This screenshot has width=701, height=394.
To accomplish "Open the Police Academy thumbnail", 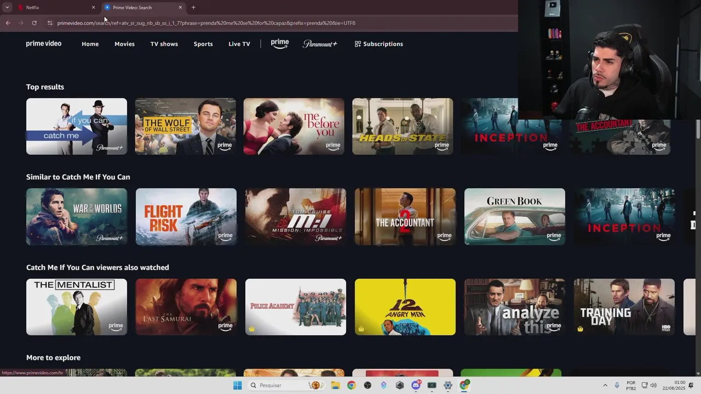I will pos(296,307).
